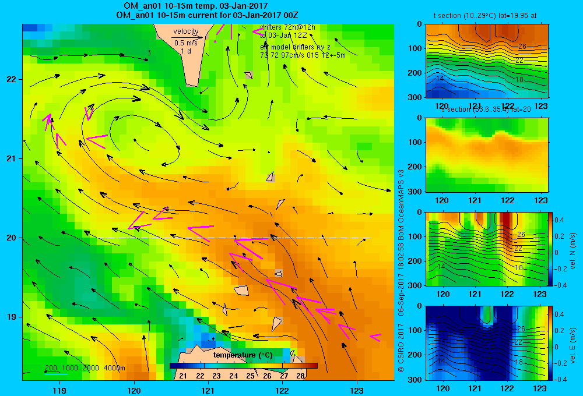
Task: Click latitude label 19 on main map axis
Action: 11,317
